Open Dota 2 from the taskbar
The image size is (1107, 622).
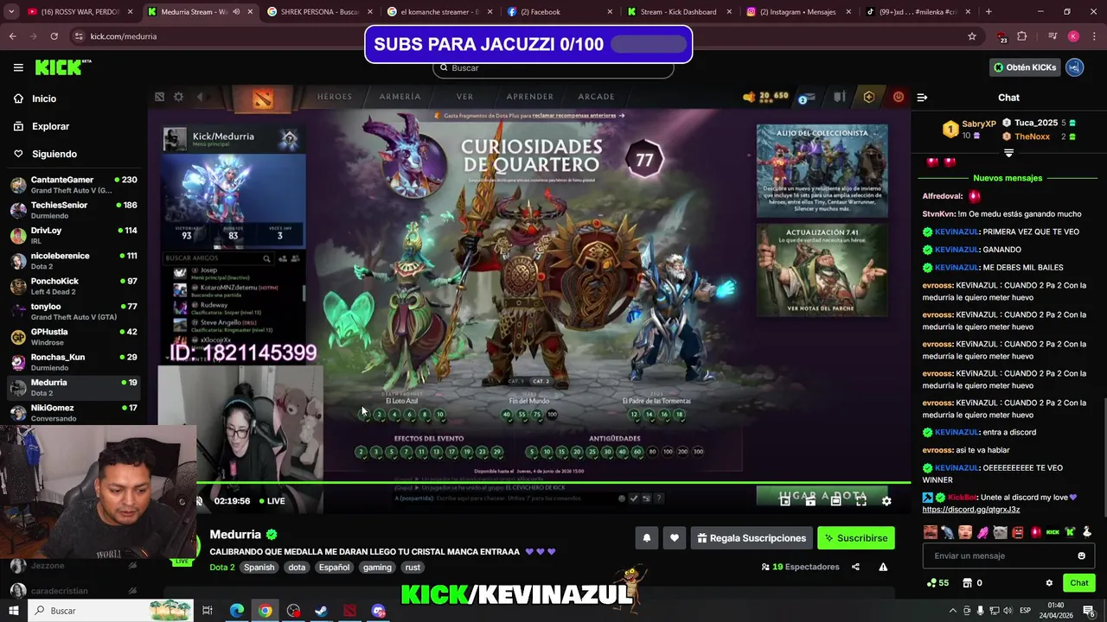point(349,611)
